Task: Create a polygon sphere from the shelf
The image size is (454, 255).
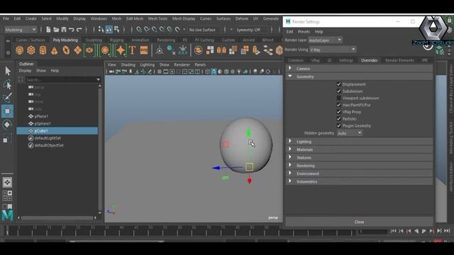Action: pyautogui.click(x=19, y=50)
